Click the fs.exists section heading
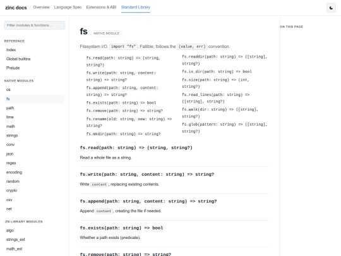Image resolution: width=341 pixels, height=256 pixels. coord(121,228)
